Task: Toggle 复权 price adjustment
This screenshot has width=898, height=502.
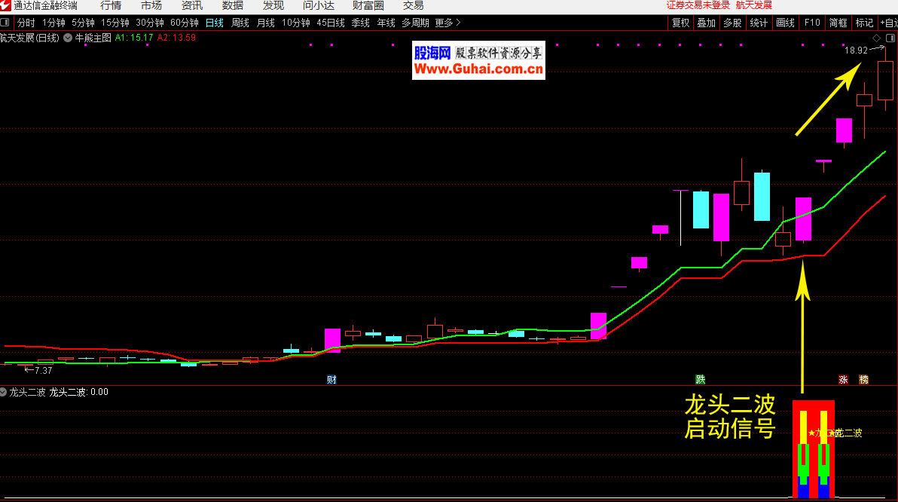Action: click(681, 23)
